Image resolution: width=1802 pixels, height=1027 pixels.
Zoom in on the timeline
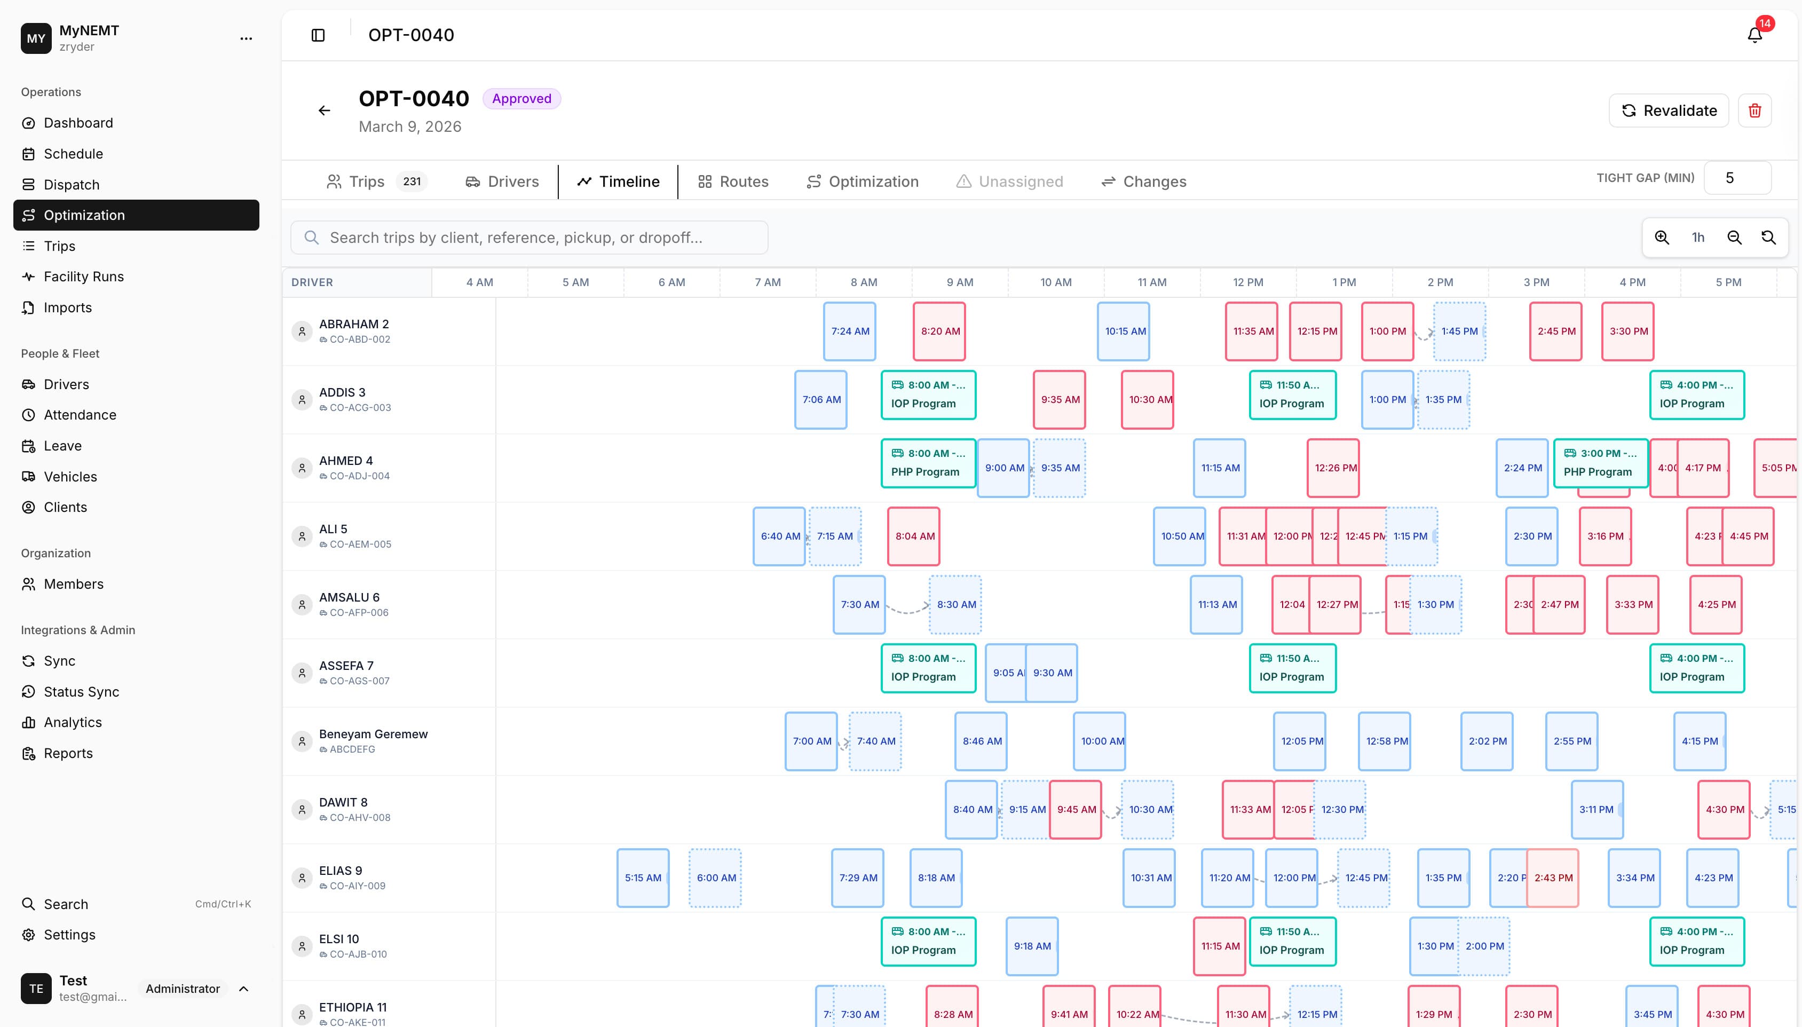pos(1662,238)
